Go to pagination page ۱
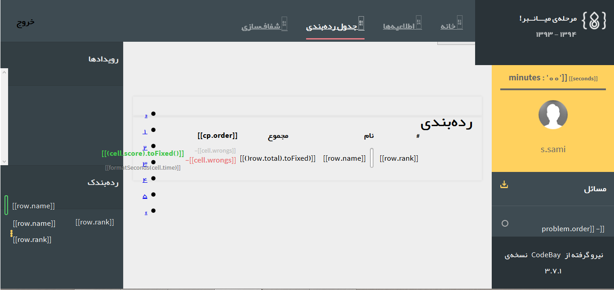 [x=145, y=132]
